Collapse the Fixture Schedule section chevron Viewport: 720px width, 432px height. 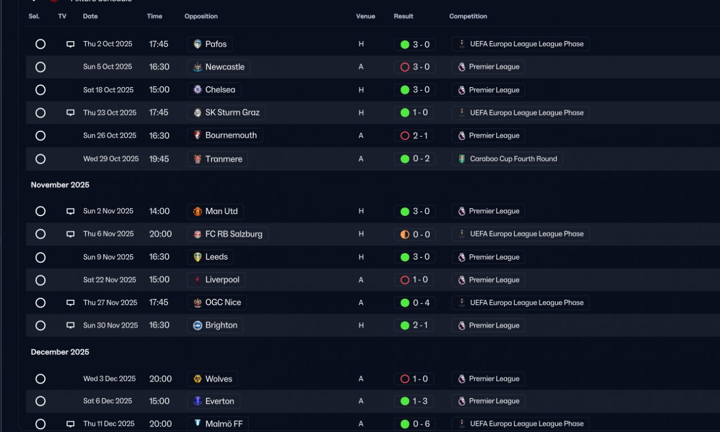pos(34,1)
